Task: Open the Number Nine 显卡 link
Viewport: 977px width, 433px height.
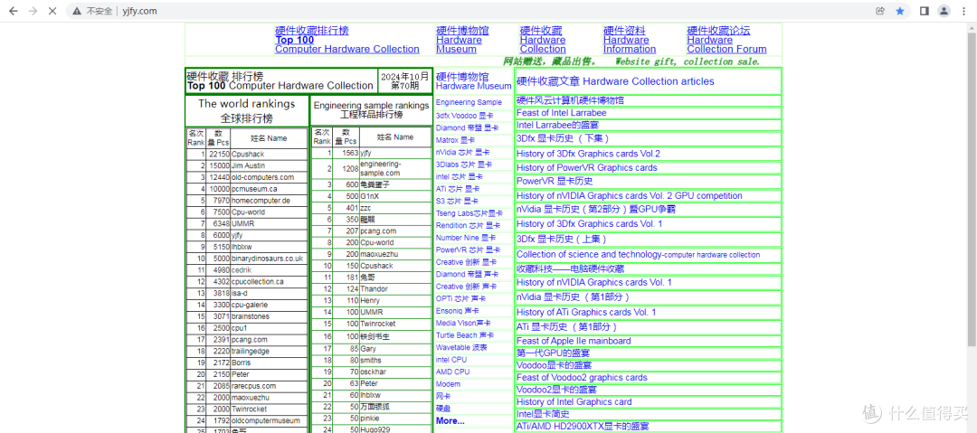Action: point(466,238)
